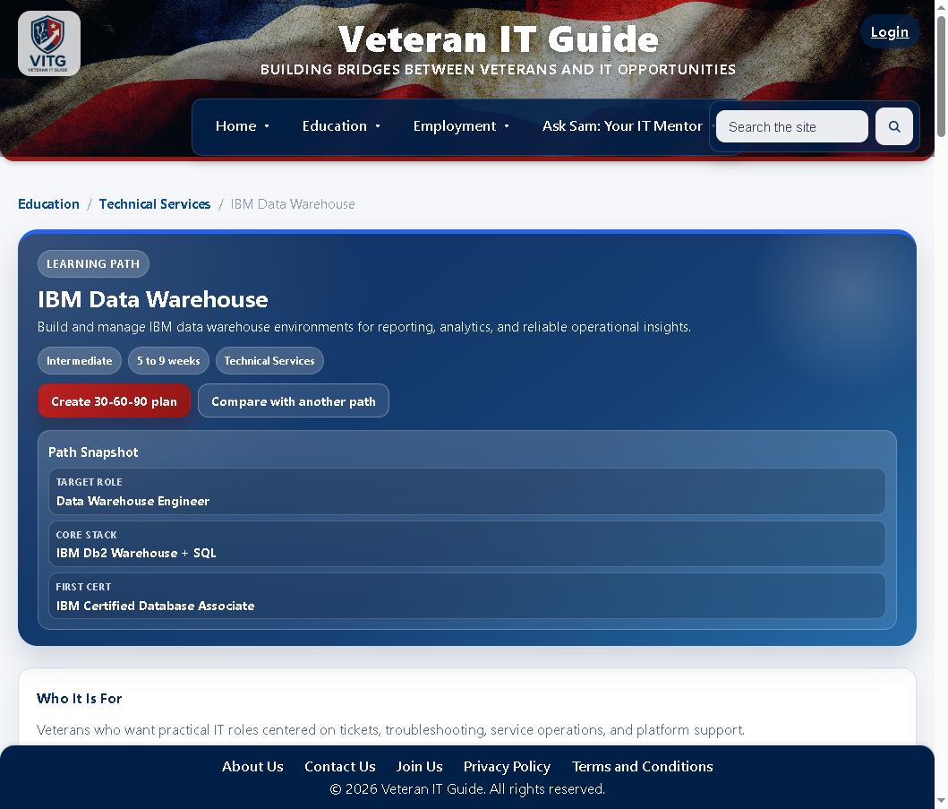The height and width of the screenshot is (809, 948).
Task: Open Technical Services breadcrumb link
Action: click(x=154, y=203)
